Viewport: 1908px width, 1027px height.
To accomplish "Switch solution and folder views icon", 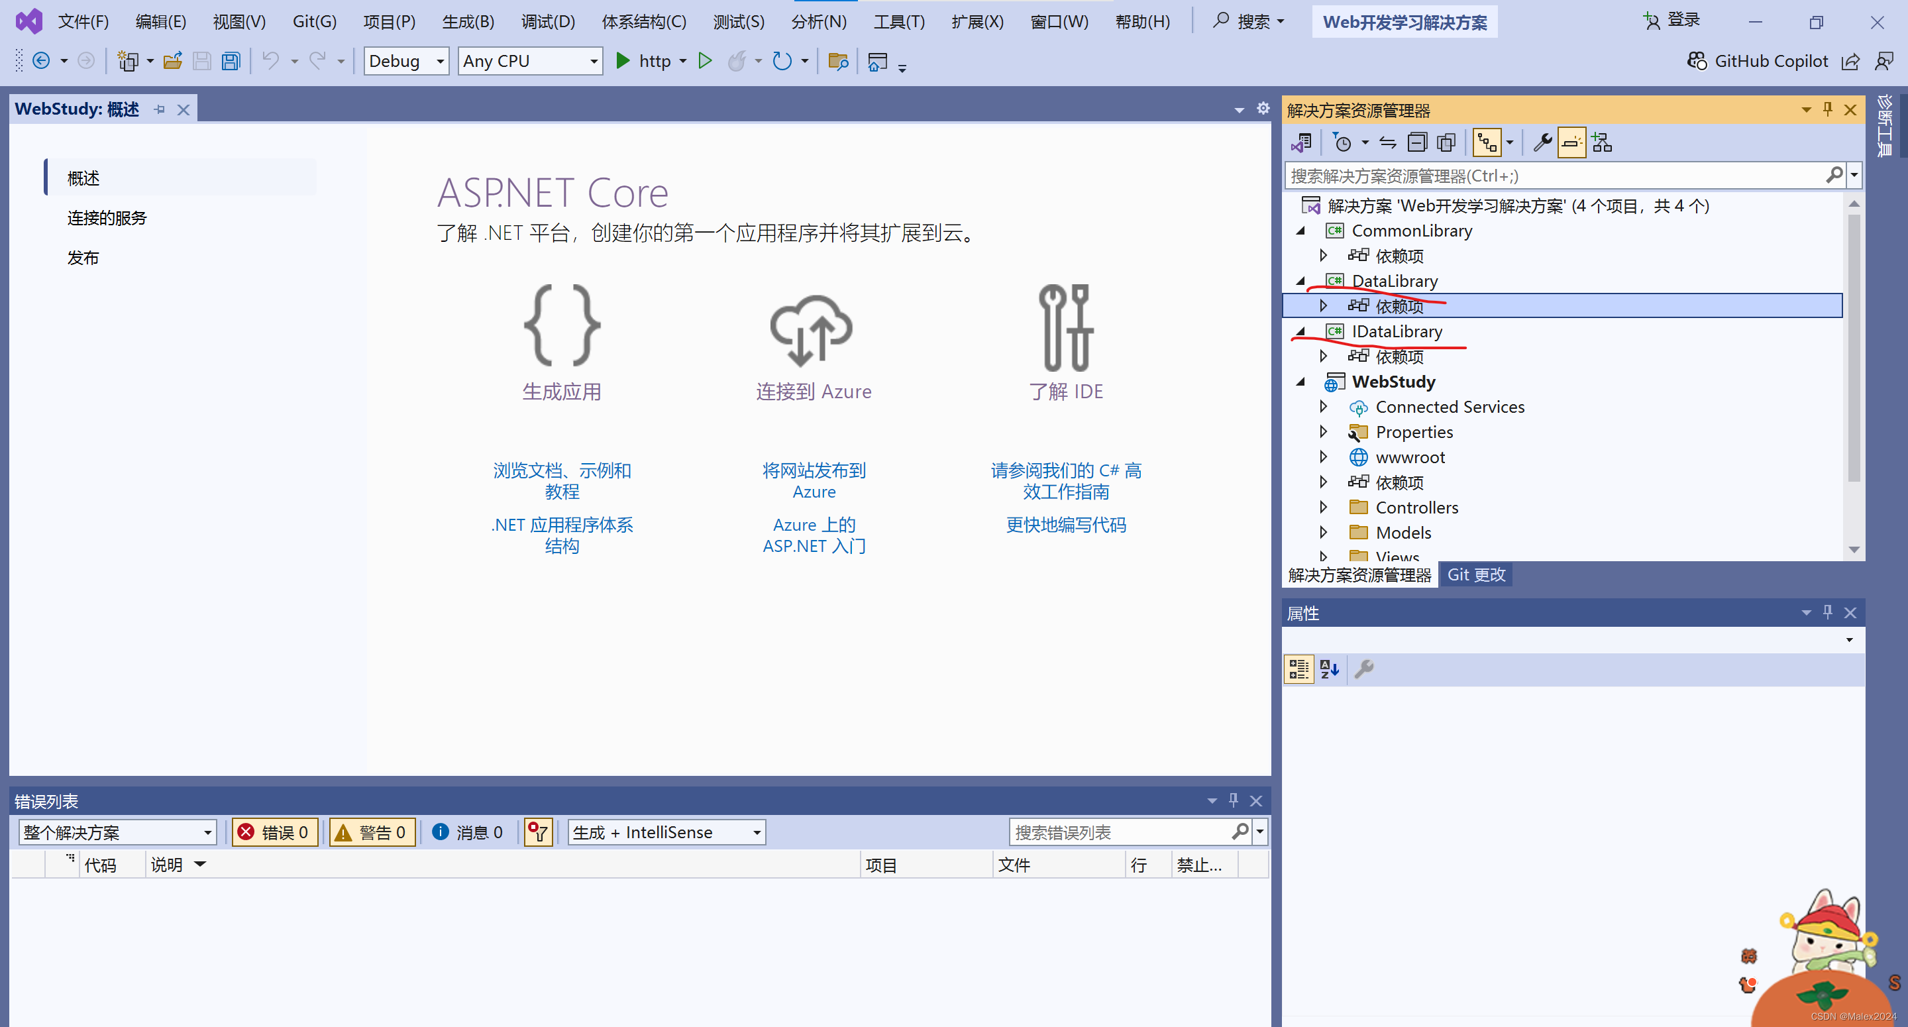I will click(x=1301, y=142).
